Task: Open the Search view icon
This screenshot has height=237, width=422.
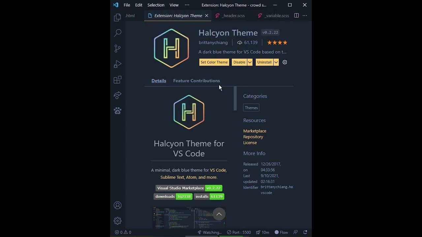Action: pos(117,33)
